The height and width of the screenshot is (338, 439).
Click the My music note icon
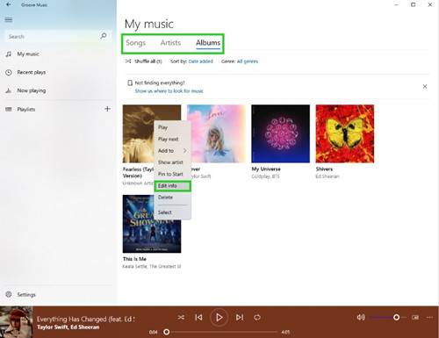(x=9, y=54)
